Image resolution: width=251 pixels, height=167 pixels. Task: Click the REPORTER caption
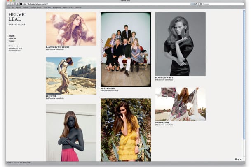51,96
